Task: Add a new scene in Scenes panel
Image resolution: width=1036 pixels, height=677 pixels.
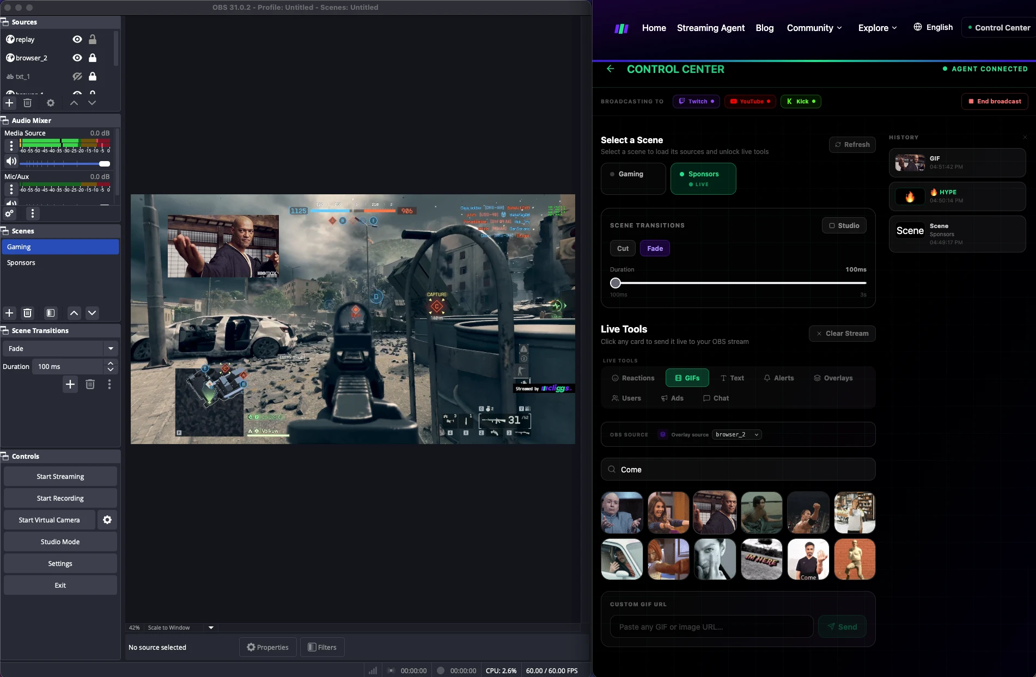Action: coord(9,313)
